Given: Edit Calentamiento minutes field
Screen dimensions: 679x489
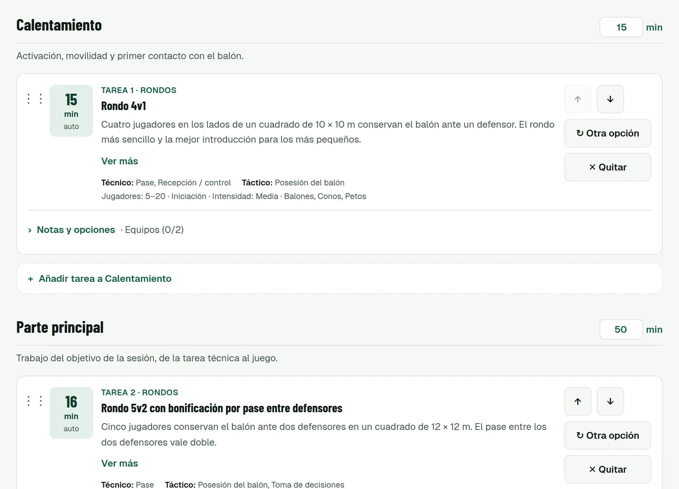Looking at the screenshot, I should point(621,27).
